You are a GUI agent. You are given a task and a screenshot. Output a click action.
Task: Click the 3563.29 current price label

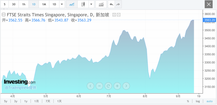point(209,20)
